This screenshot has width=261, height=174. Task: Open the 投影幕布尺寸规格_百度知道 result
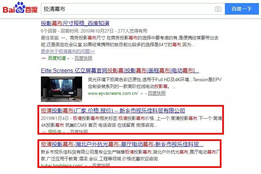75,23
